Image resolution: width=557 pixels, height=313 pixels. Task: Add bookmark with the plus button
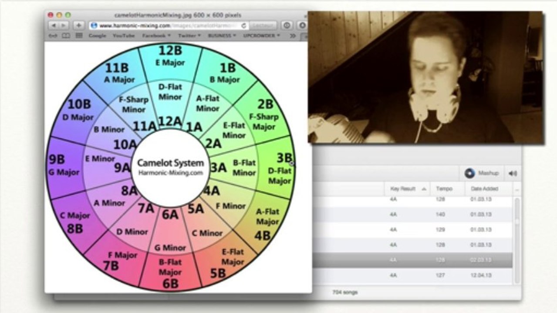(78, 25)
